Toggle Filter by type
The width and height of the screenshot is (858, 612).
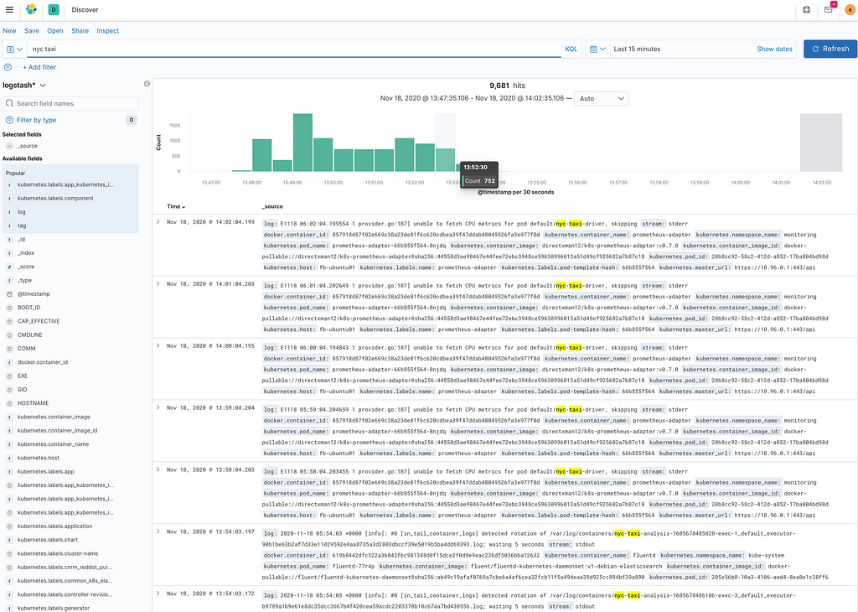pyautogui.click(x=36, y=120)
